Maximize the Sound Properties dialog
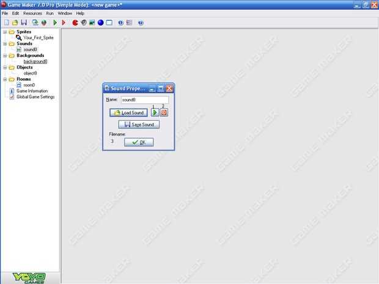Image resolution: width=379 pixels, height=284 pixels. click(x=161, y=89)
